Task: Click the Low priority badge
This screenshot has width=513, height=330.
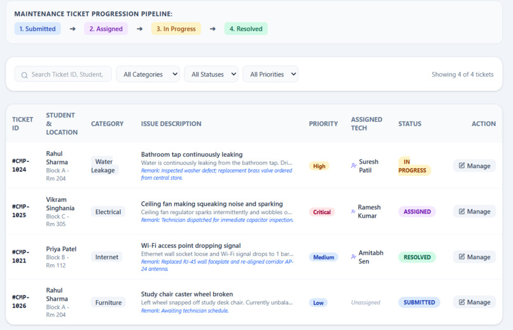Action: pyautogui.click(x=318, y=303)
